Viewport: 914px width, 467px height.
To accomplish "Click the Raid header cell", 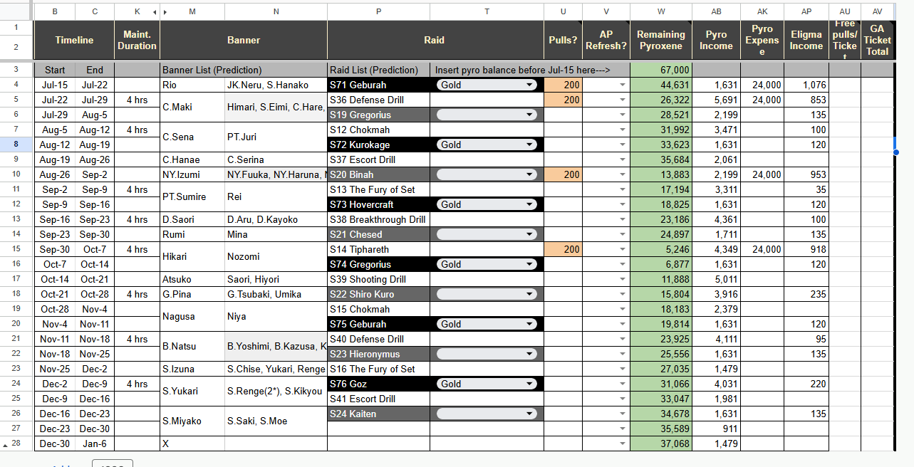I will pos(434,40).
